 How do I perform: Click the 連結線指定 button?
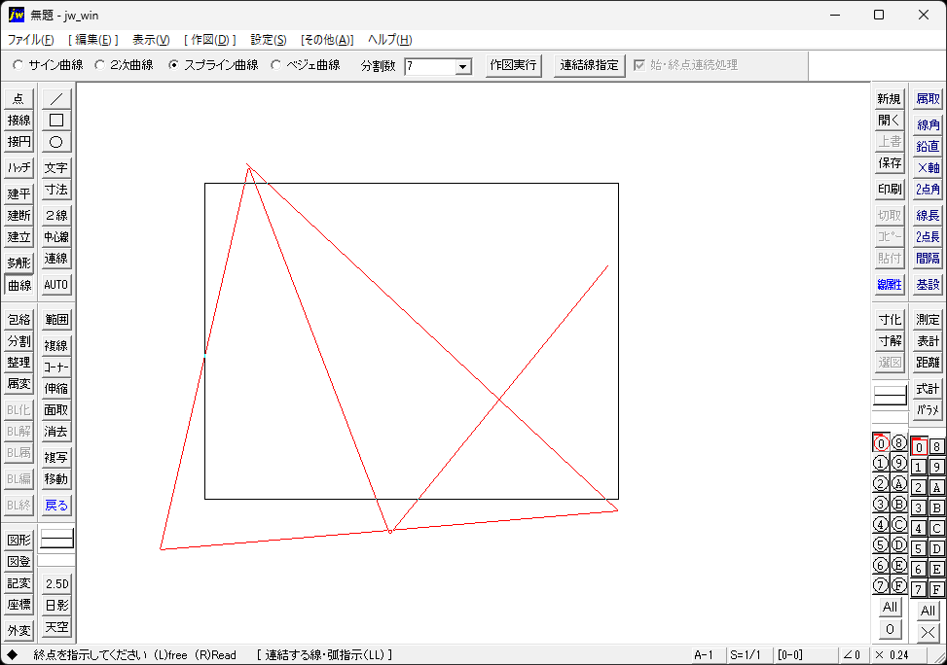click(x=588, y=67)
